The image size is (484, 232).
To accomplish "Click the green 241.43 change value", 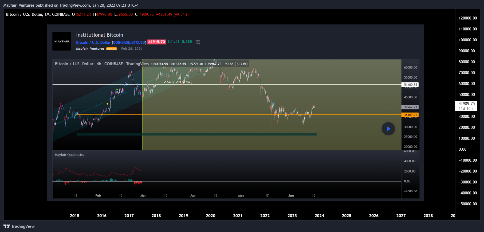I will (174, 42).
